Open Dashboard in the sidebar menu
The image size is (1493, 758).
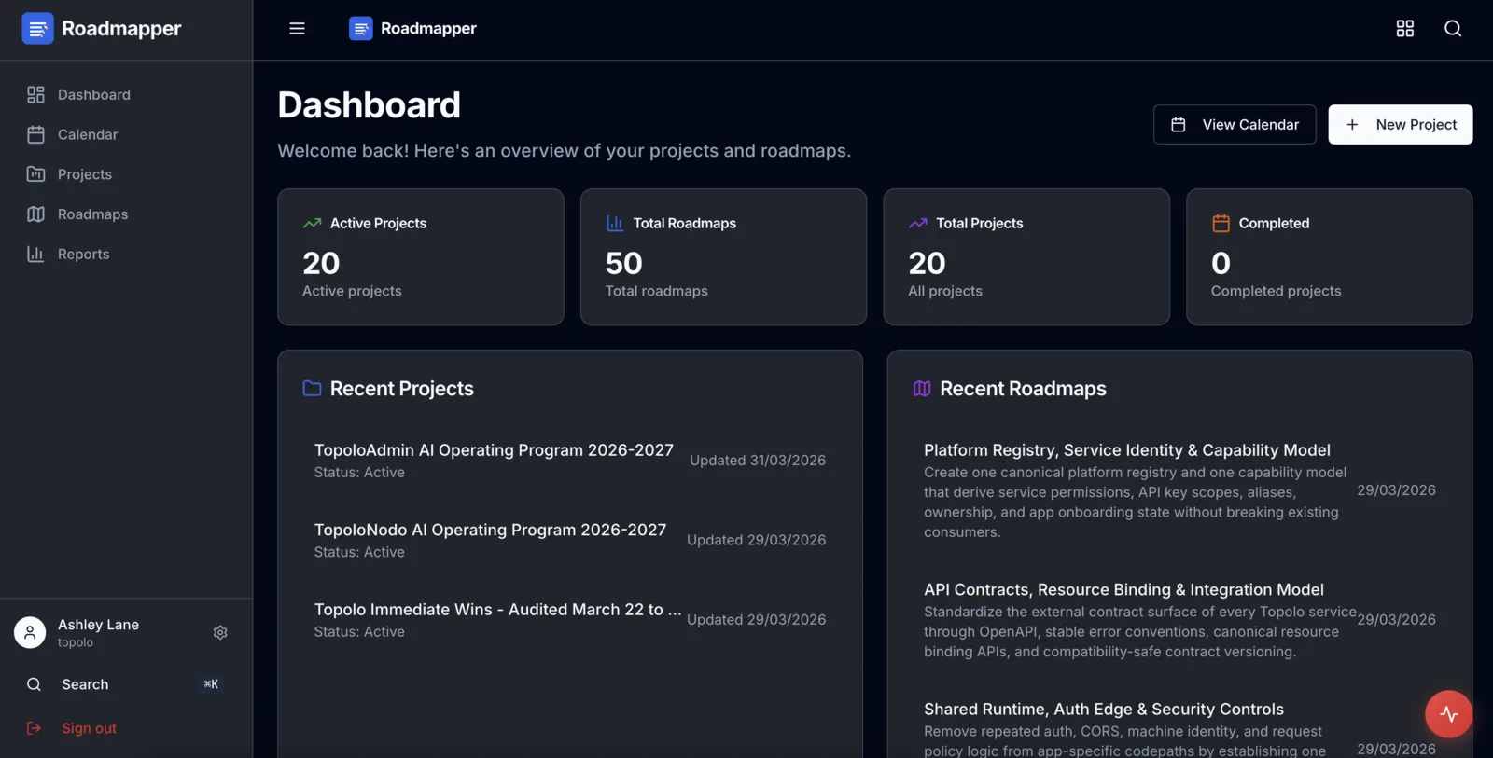pyautogui.click(x=93, y=95)
